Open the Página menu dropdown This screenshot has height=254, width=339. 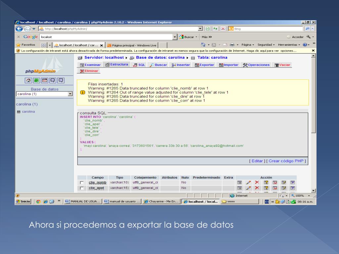pyautogui.click(x=248, y=45)
